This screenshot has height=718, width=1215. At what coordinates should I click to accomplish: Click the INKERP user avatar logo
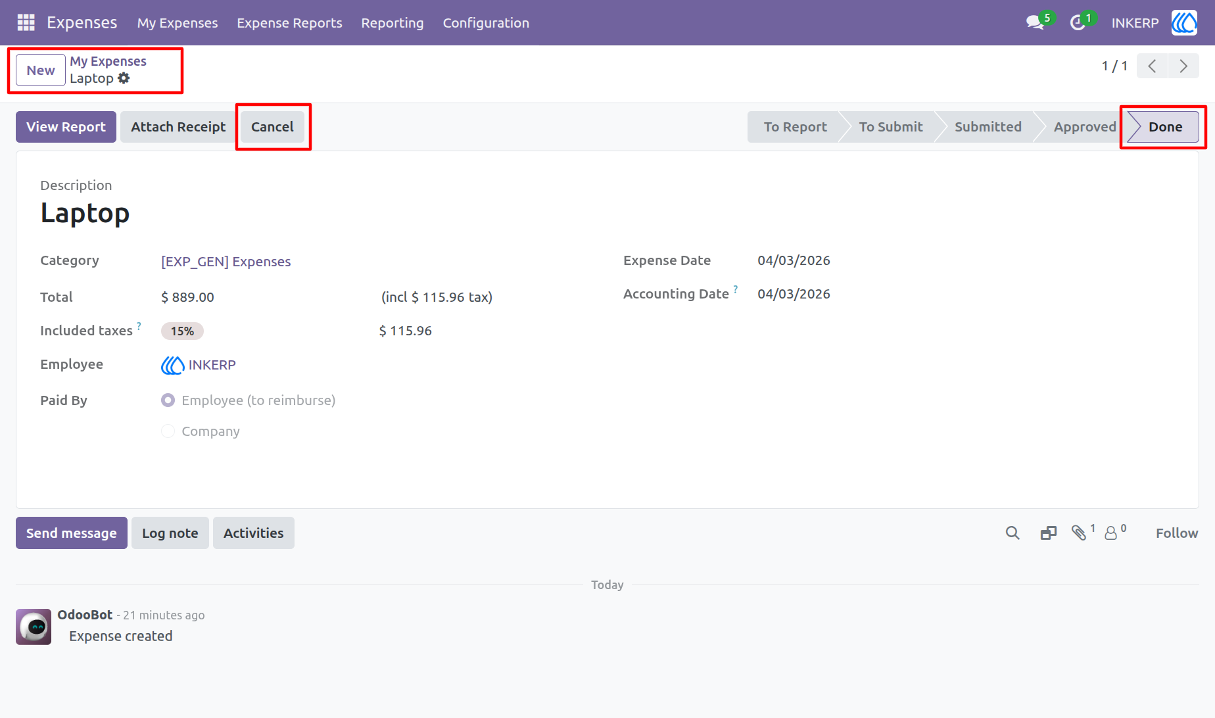(x=1184, y=22)
